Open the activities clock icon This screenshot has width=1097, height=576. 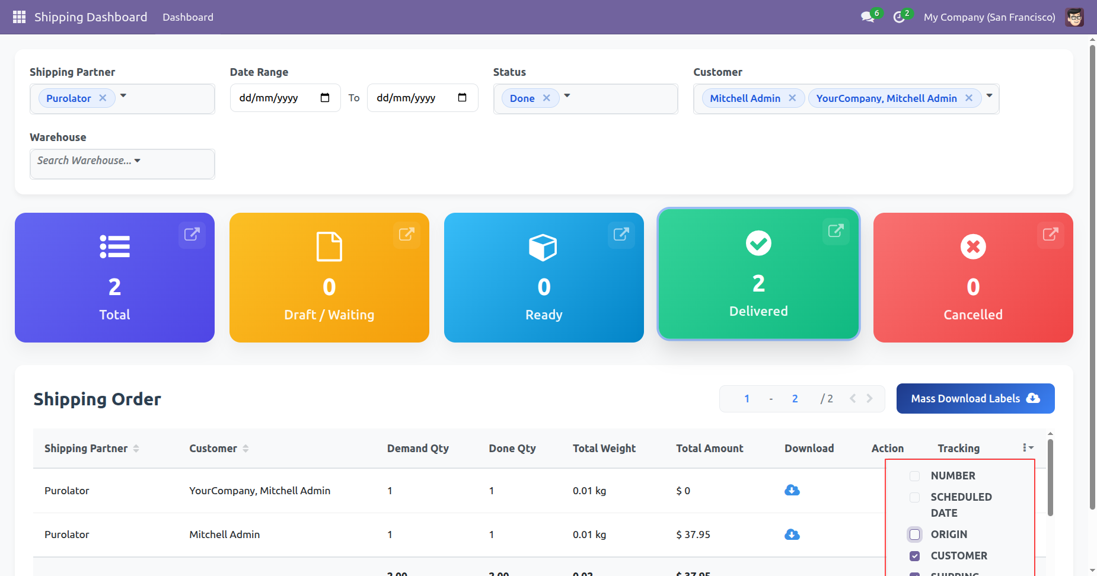[899, 17]
